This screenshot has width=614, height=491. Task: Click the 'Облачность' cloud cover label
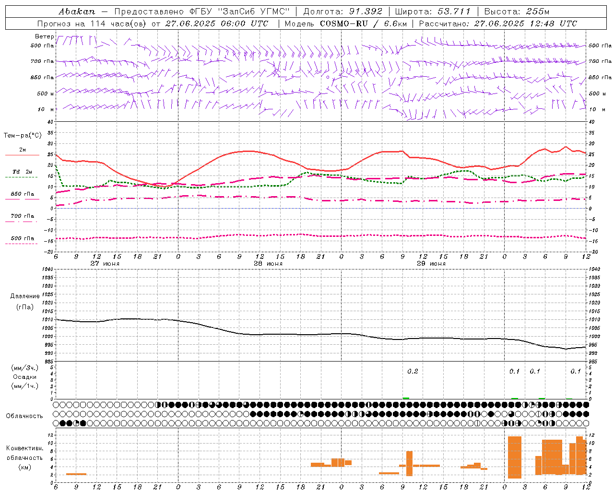[x=24, y=416]
